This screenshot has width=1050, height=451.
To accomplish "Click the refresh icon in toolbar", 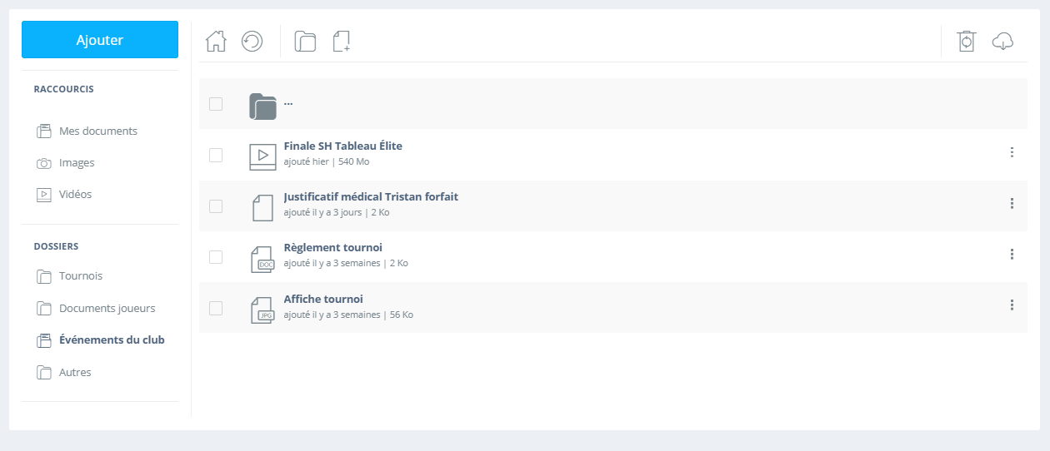I will point(252,41).
